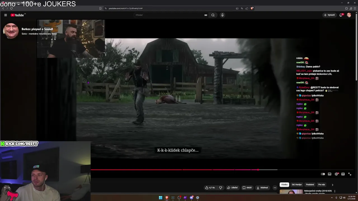Screen dimensions: 358x201
Task: Open the translate page icon
Action: pyautogui.click(x=242, y=8)
